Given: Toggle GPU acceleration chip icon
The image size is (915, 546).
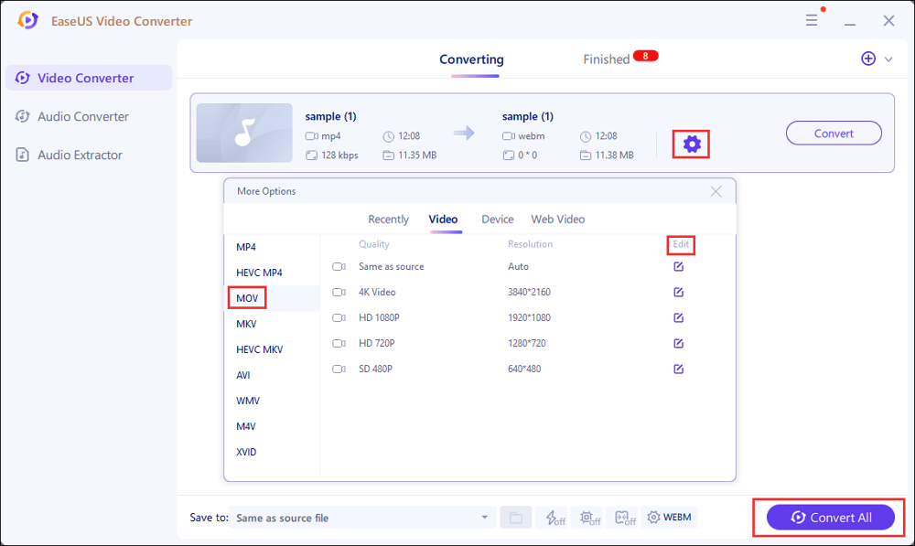Looking at the screenshot, I should (589, 518).
